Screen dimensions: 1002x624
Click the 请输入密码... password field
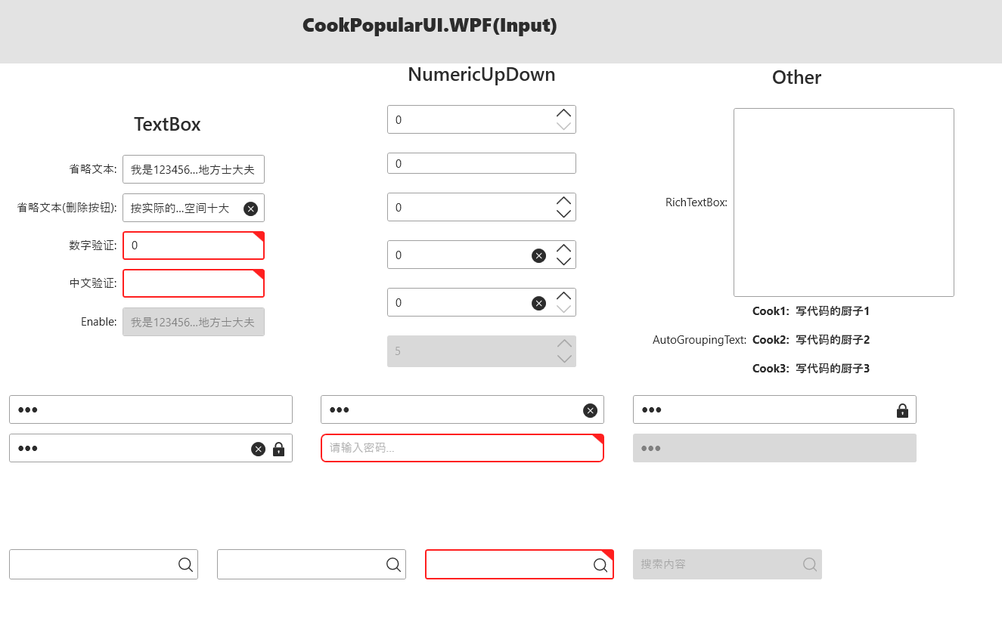point(462,448)
